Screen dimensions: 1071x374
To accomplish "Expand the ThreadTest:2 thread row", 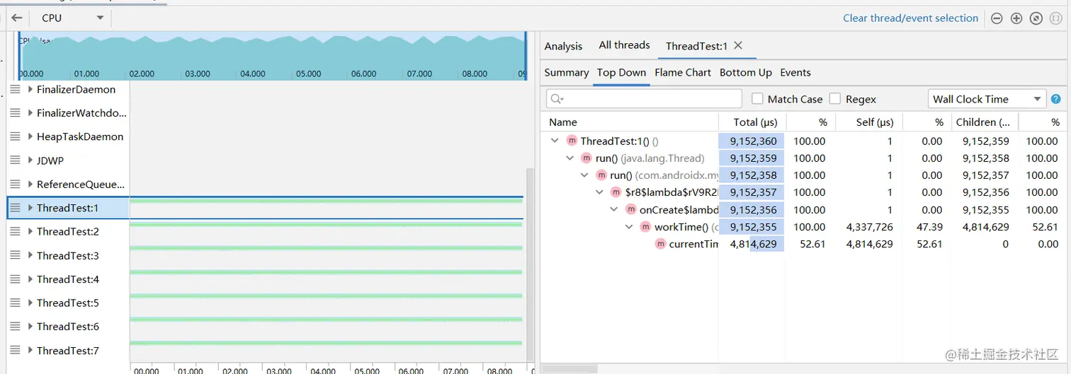I will (30, 232).
